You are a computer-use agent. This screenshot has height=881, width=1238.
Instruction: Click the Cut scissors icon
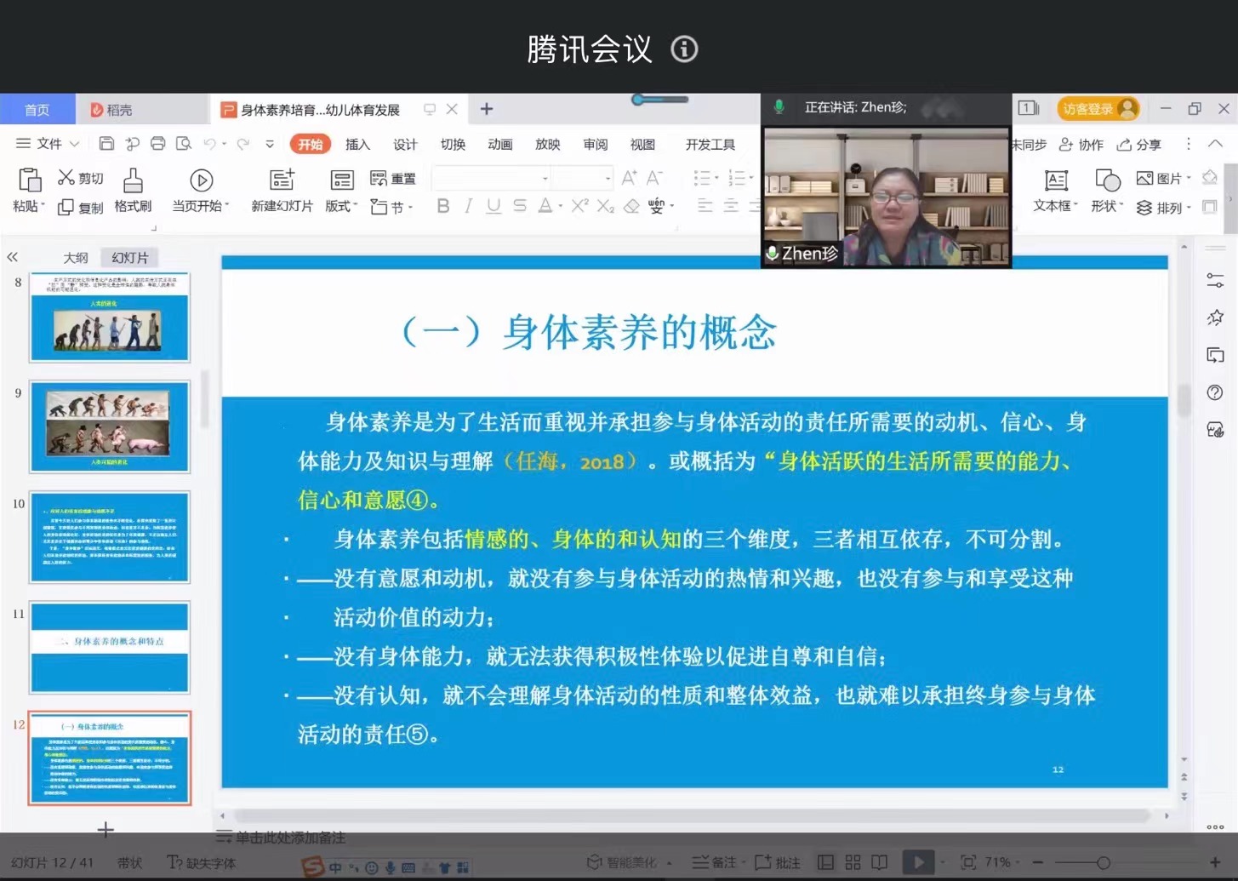click(x=66, y=178)
